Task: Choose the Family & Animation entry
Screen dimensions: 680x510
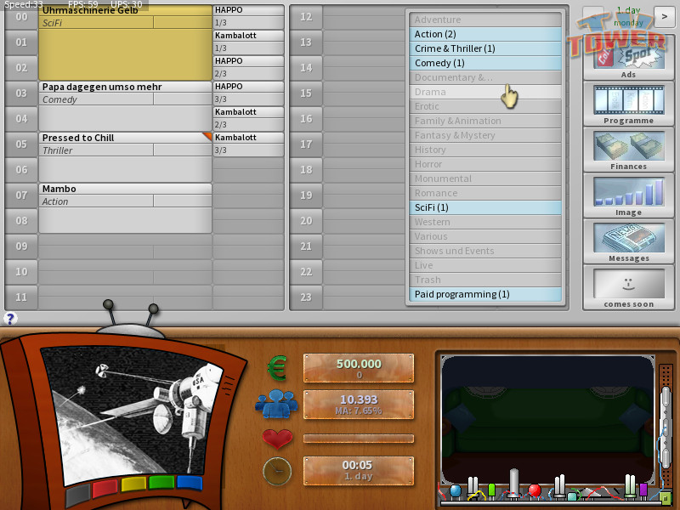Action: point(485,121)
